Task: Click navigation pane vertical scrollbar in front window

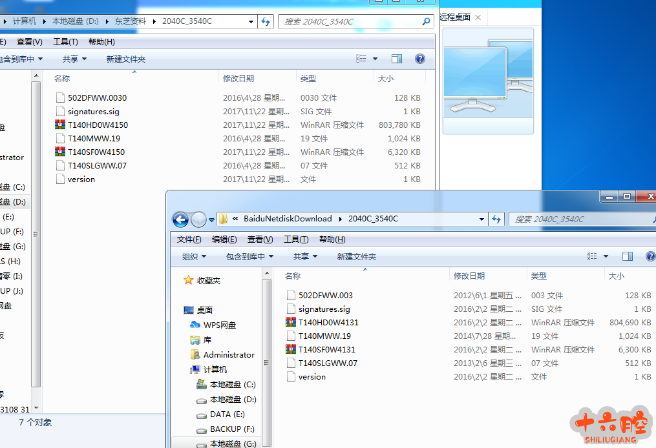Action: [267, 355]
